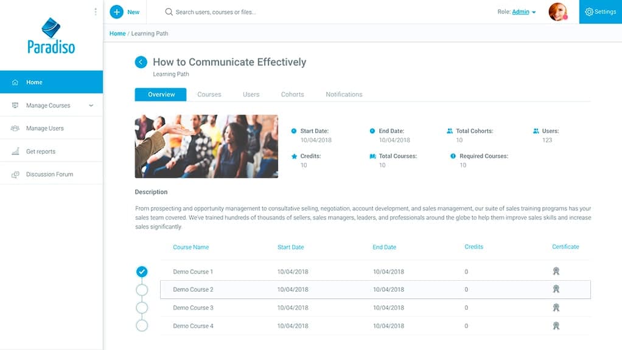Sort by Course Name column header
The image size is (622, 350).
(x=191, y=247)
